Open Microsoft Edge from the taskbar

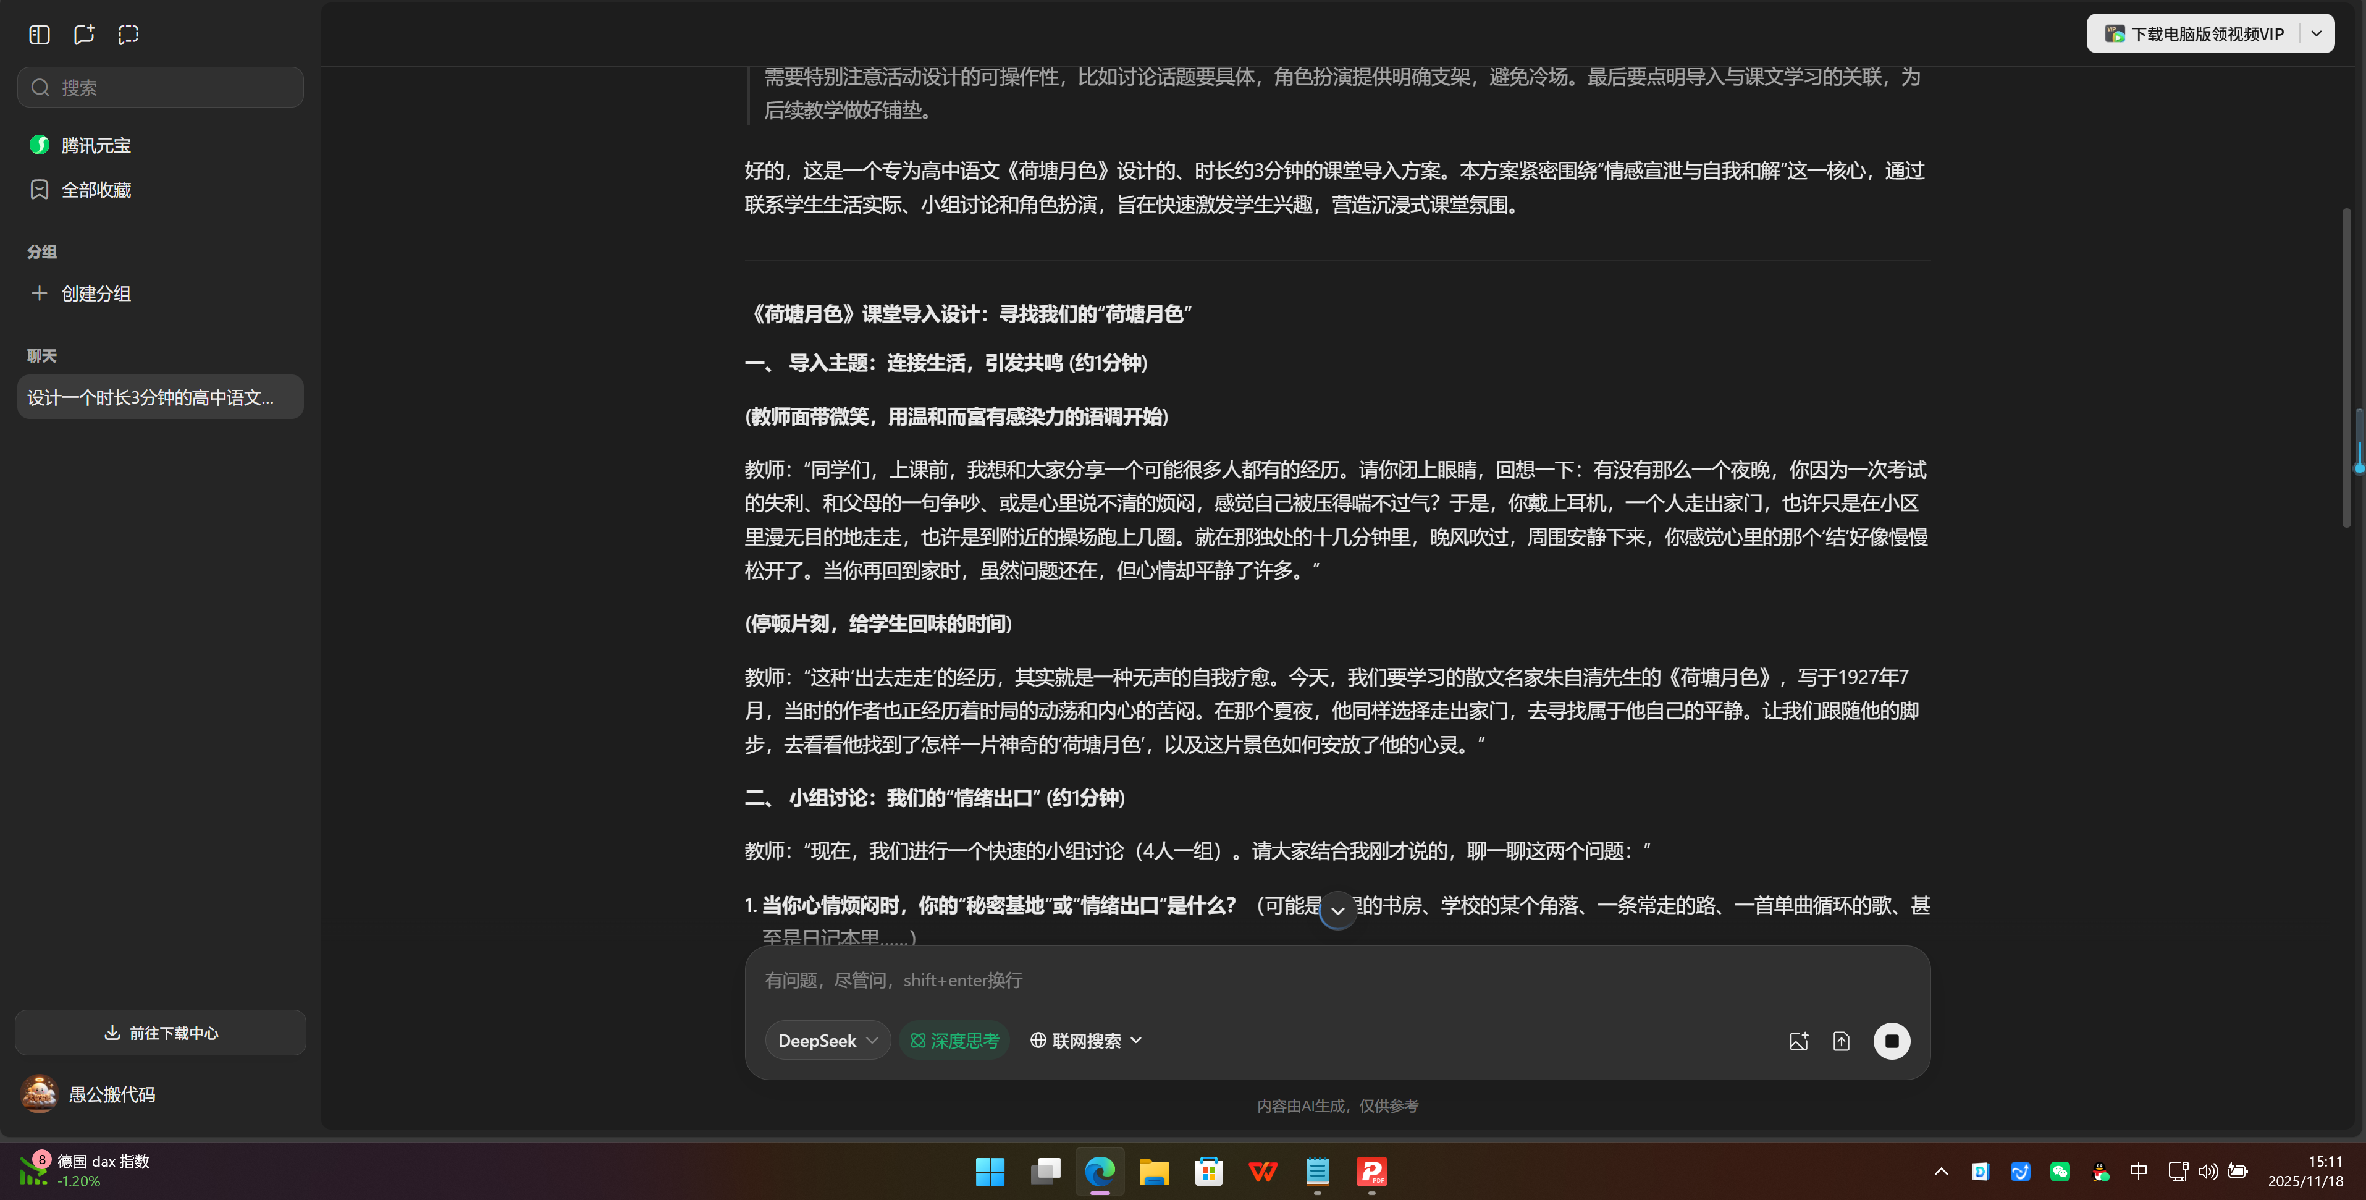pos(1098,1172)
